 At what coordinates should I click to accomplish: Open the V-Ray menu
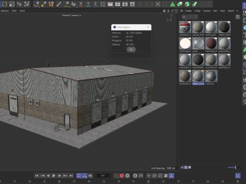tap(197, 11)
